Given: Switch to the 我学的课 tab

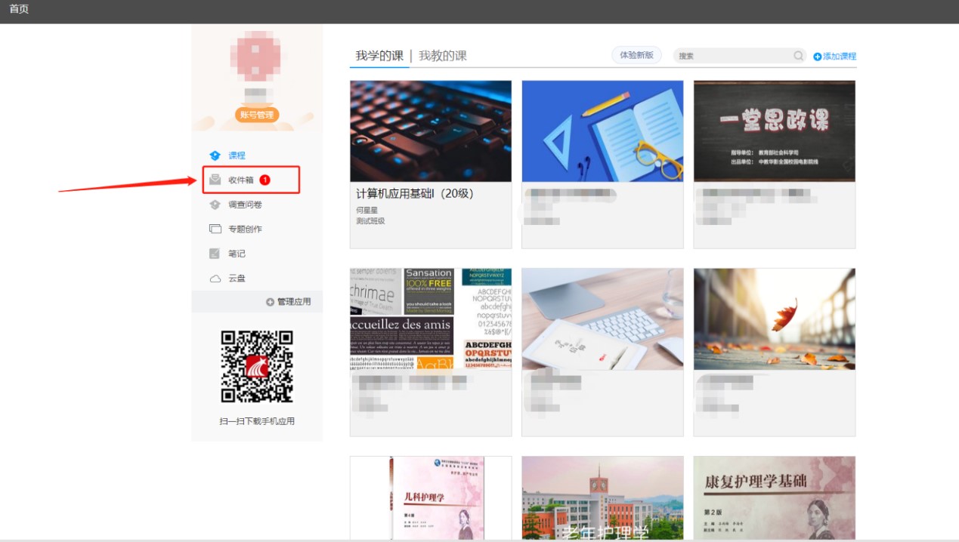Looking at the screenshot, I should [x=379, y=56].
